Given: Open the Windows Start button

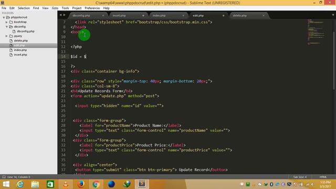Looking at the screenshot, I should (x=6, y=184).
